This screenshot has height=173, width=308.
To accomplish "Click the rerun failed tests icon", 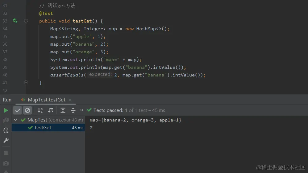I will coord(6,120).
